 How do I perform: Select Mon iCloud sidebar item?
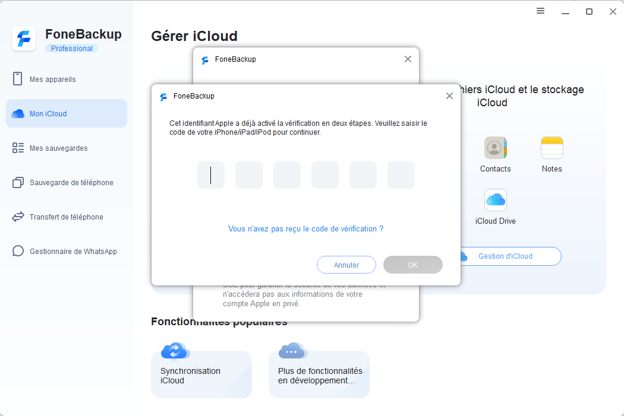point(67,113)
